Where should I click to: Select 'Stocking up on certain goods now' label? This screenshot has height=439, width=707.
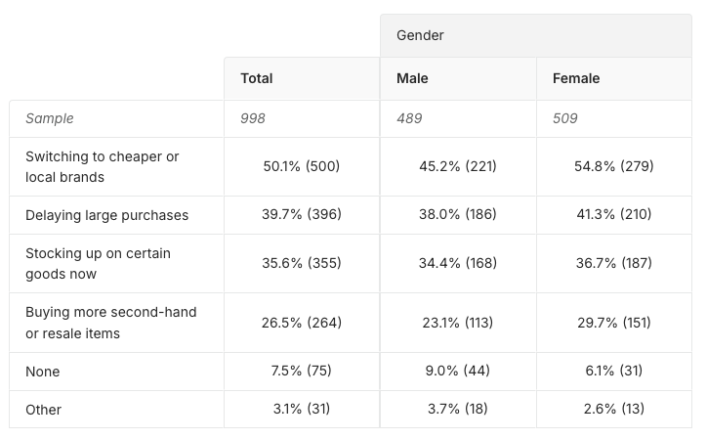98,263
